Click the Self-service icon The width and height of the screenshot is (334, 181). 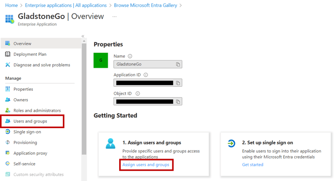click(7, 164)
